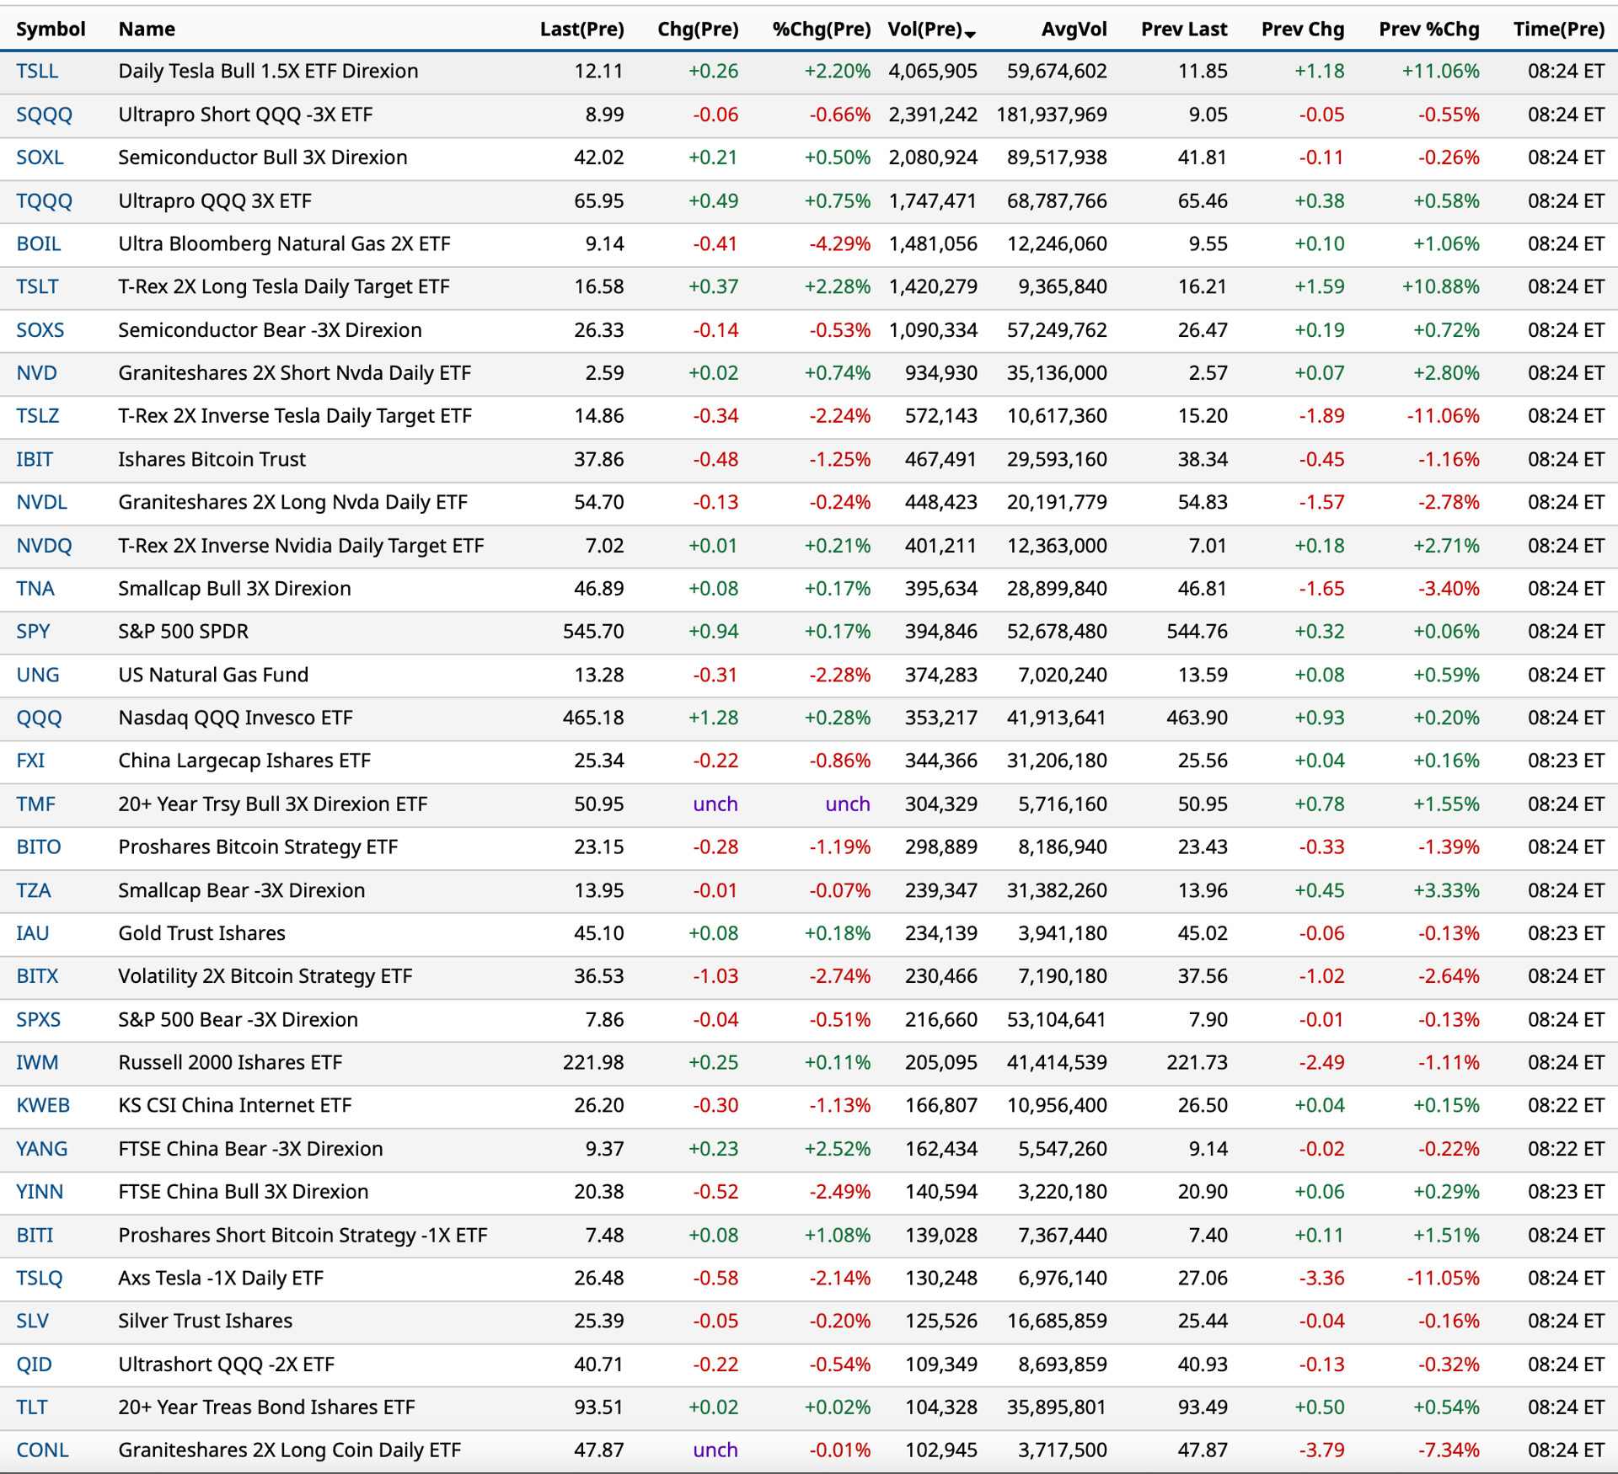This screenshot has width=1618, height=1474.
Task: Open the SQQQ symbol link
Action: (x=44, y=115)
